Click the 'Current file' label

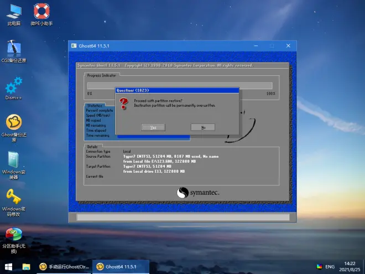click(94, 177)
